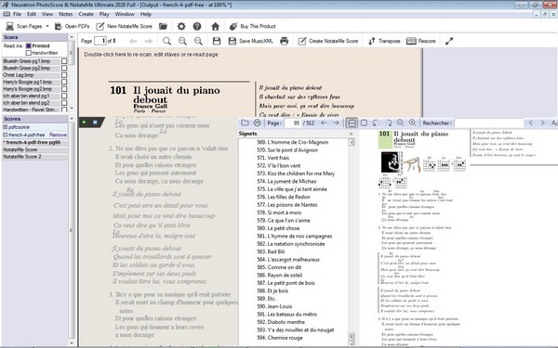The image size is (558, 348).
Task: Tick checkbox for Ich aber bin elend pg1
Action: (64, 96)
